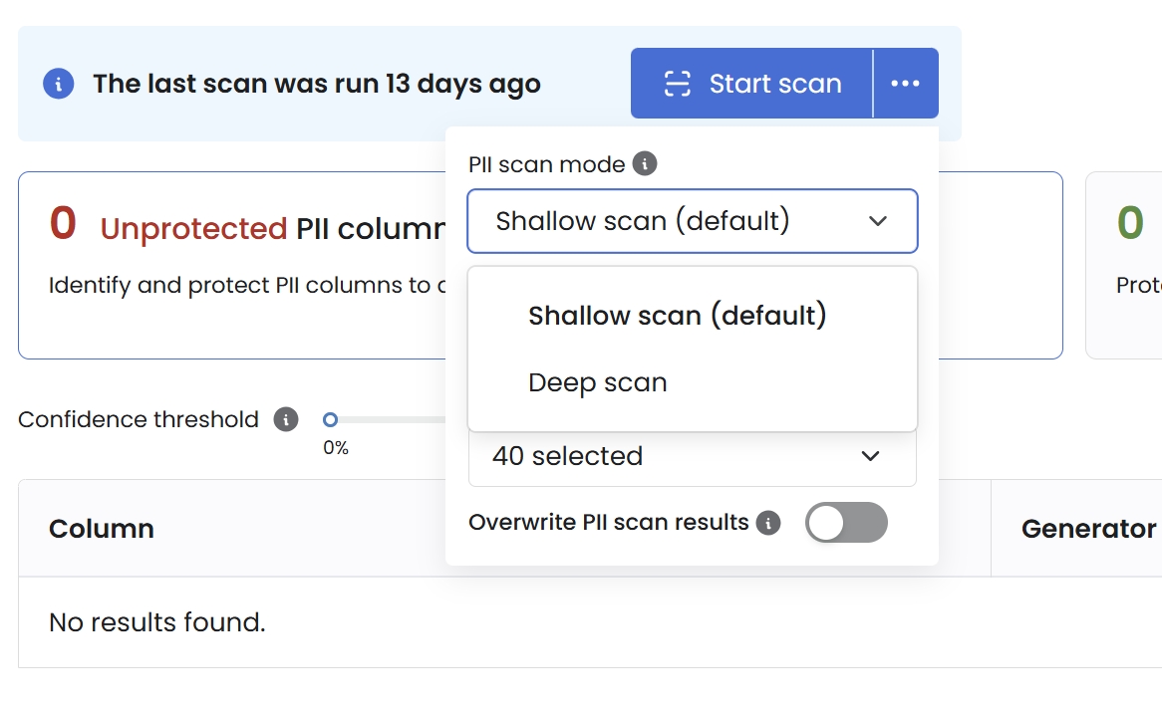Click the Generator table header
This screenshot has width=1162, height=715.
click(1088, 529)
